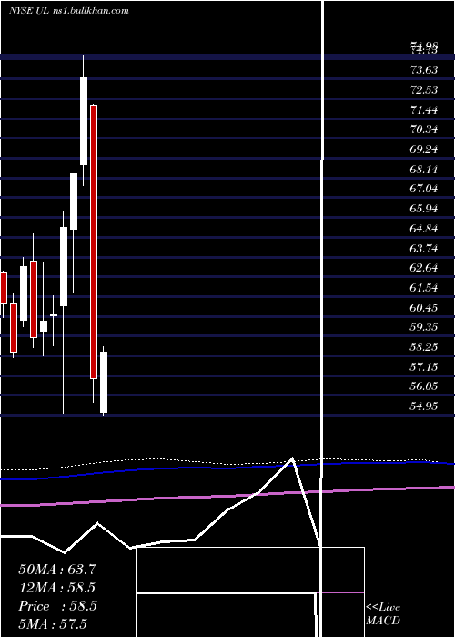Click the <<Live MACD label
This screenshot has height=638, width=455.
383,613
